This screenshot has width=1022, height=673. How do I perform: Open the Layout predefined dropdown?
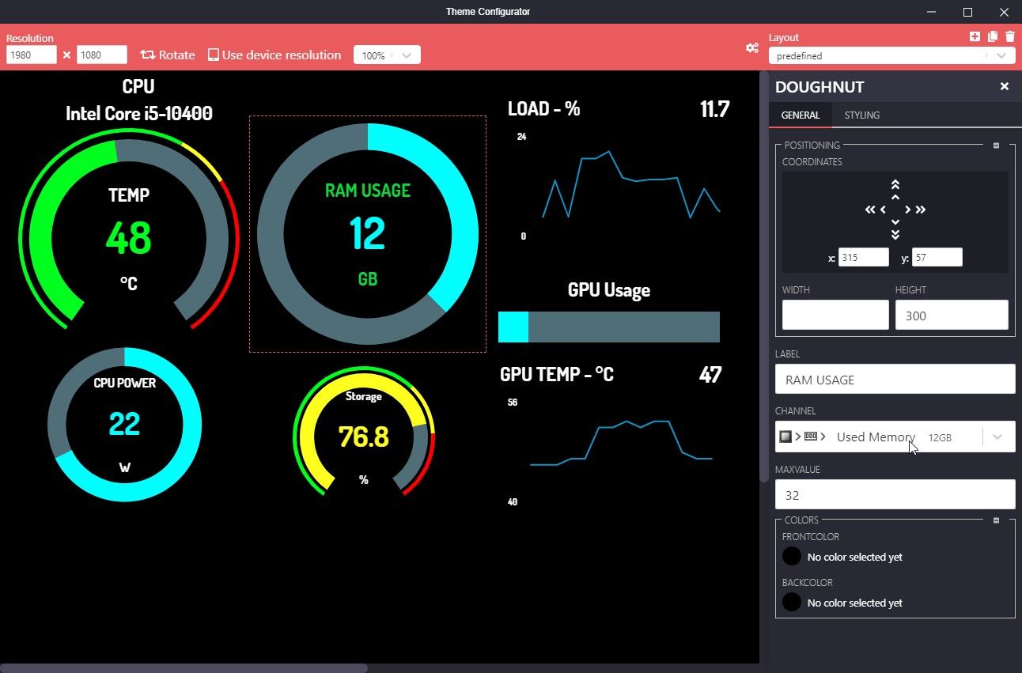[x=1000, y=55]
